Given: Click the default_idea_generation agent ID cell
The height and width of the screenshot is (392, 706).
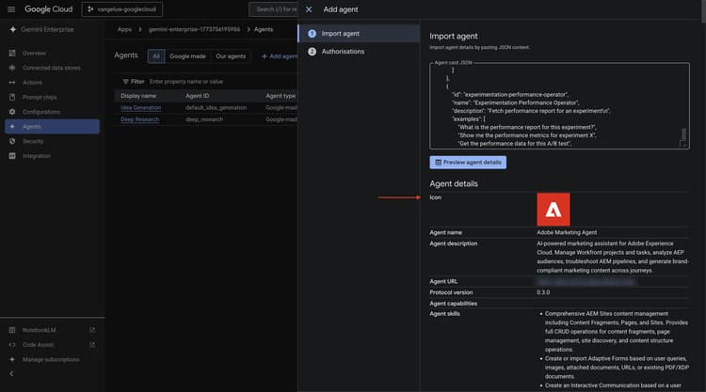Looking at the screenshot, I should 217,108.
